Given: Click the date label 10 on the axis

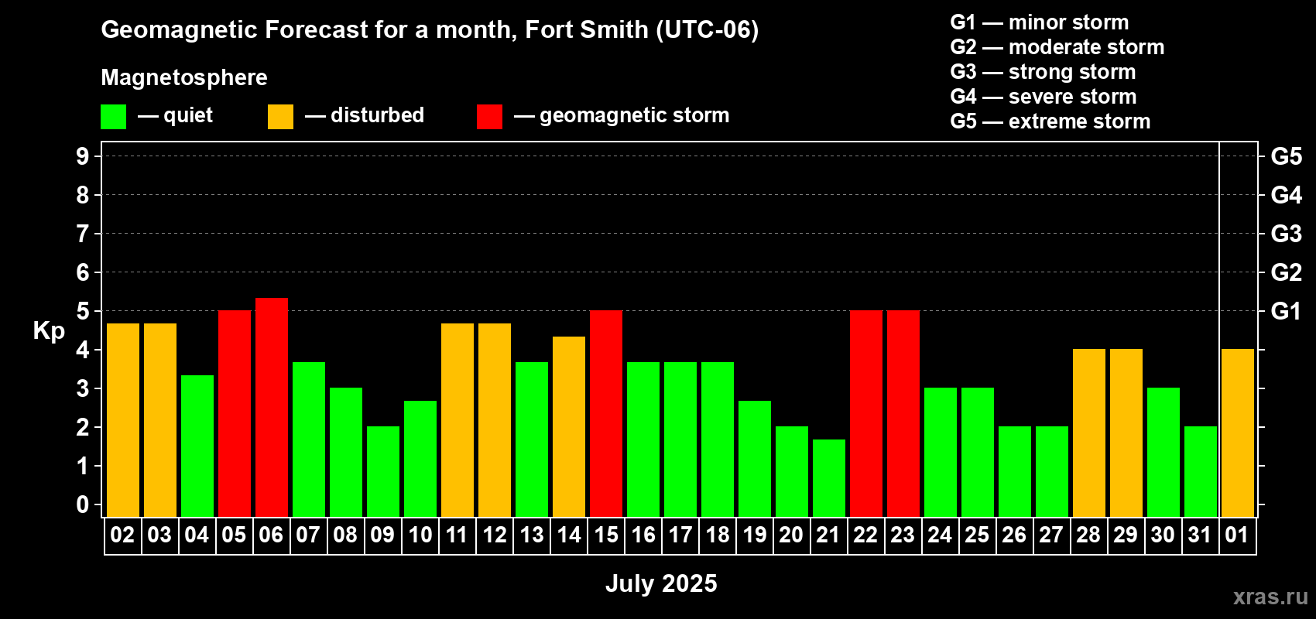Looking at the screenshot, I should tap(420, 535).
